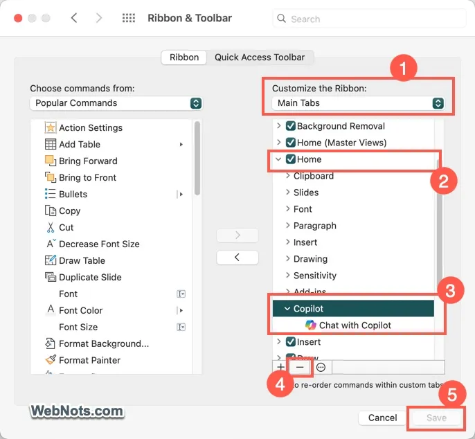This screenshot has height=439, width=475.
Task: Open the Popular Commands dropdown
Action: point(116,103)
